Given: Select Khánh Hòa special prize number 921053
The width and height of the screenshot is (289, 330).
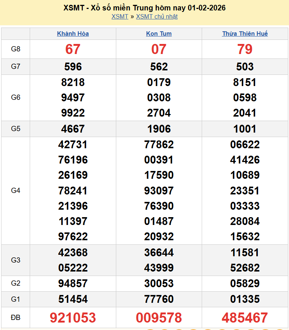Looking at the screenshot, I should point(73,318).
